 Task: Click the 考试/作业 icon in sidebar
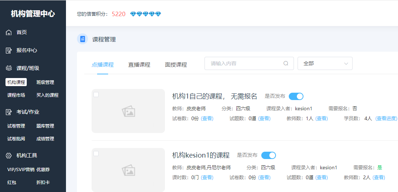pos(9,112)
